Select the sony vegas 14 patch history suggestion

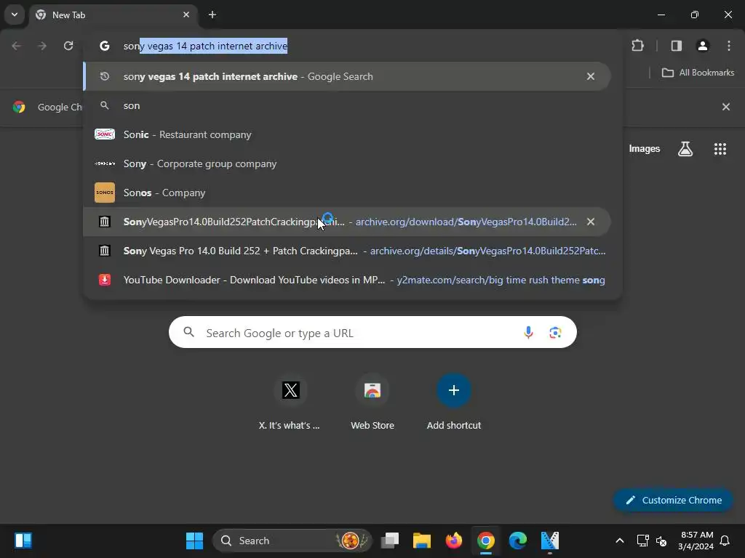coord(347,76)
